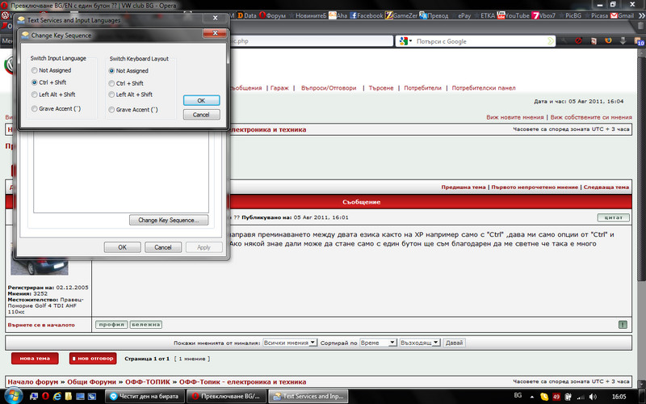Choose Left Alt + Shift for input language
Image resolution: width=646 pixels, height=404 pixels.
pos(34,95)
